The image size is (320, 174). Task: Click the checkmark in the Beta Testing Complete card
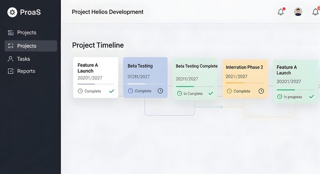[x=211, y=93]
